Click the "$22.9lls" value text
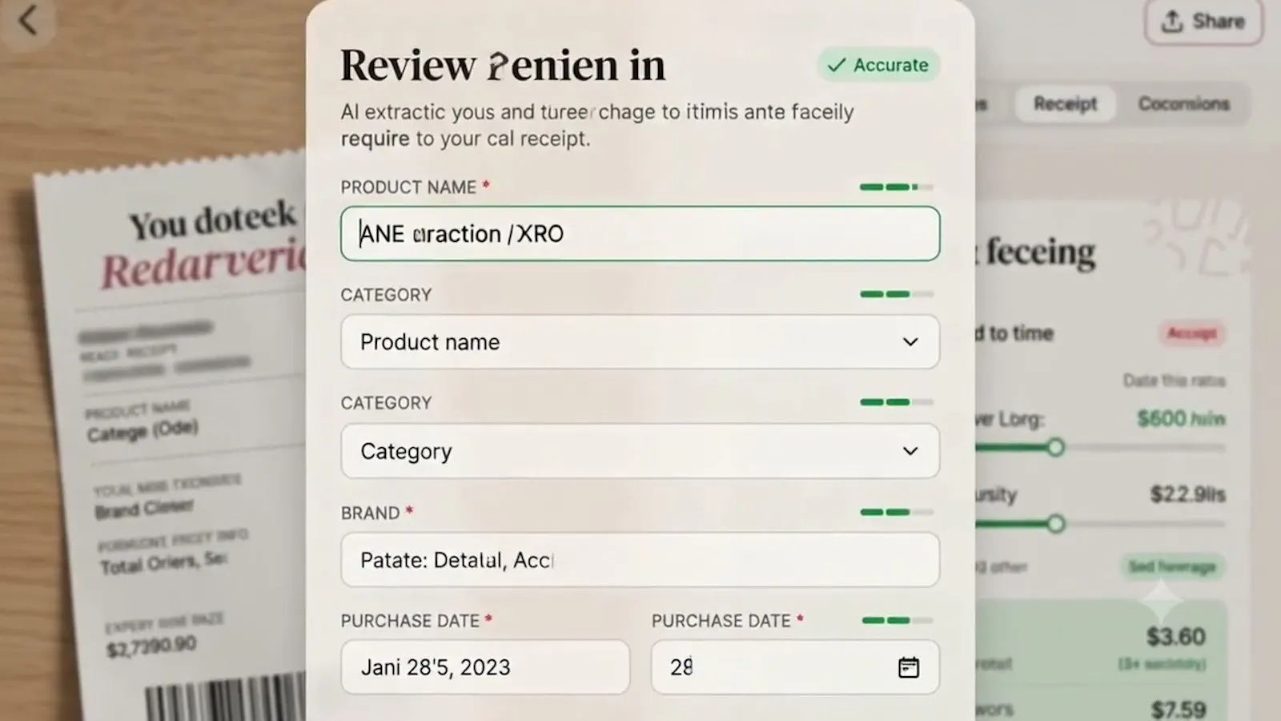1281x721 pixels. click(x=1188, y=494)
